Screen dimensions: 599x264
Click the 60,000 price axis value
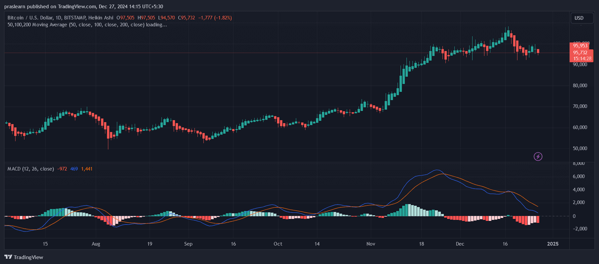click(x=580, y=127)
